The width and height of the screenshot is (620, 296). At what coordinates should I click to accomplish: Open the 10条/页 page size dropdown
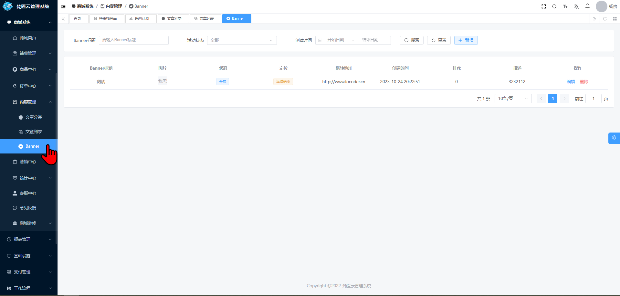click(513, 99)
